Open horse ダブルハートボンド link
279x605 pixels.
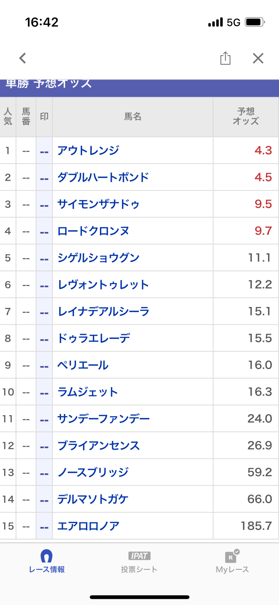[103, 177]
